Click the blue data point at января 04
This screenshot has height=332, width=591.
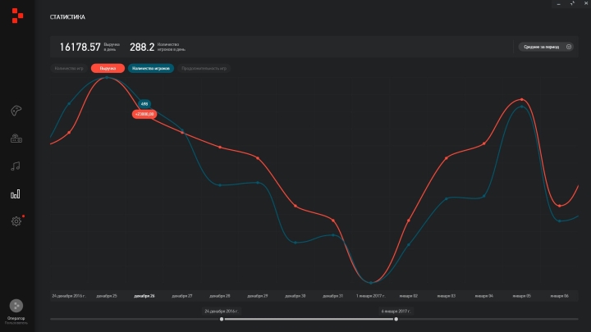(484, 196)
